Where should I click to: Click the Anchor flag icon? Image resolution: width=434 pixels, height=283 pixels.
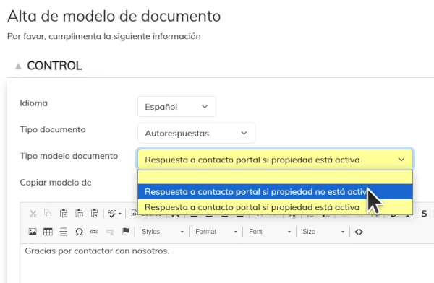point(126,232)
